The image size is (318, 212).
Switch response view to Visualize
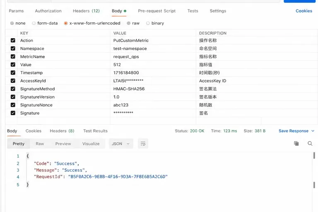coord(91,144)
